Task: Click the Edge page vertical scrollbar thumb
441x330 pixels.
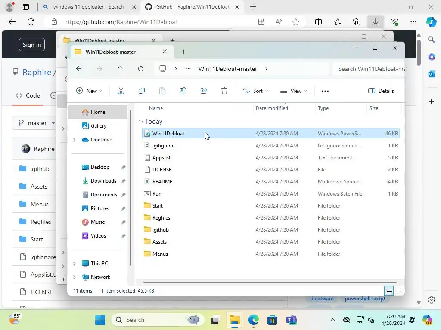Action: click(x=419, y=53)
